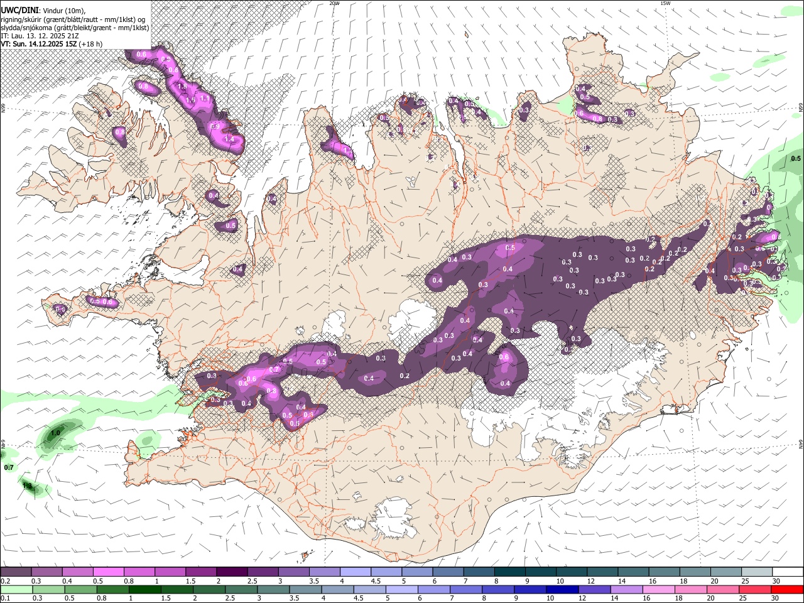Pick the 1–1.5 darkest green swatch in lower legend
The height and width of the screenshot is (603, 804).
pos(144,589)
